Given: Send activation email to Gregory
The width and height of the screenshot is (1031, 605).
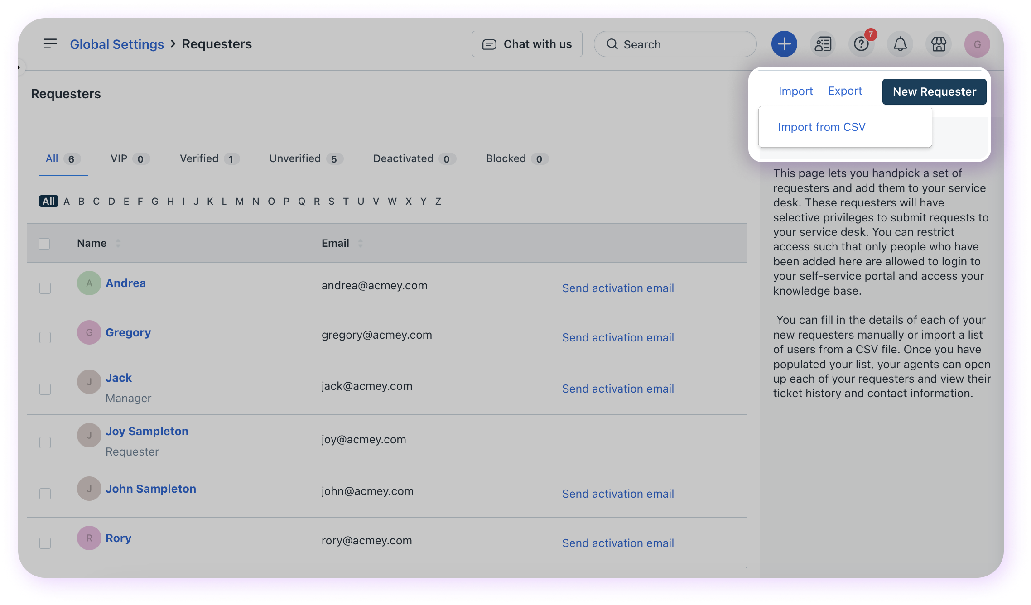Looking at the screenshot, I should [618, 338].
